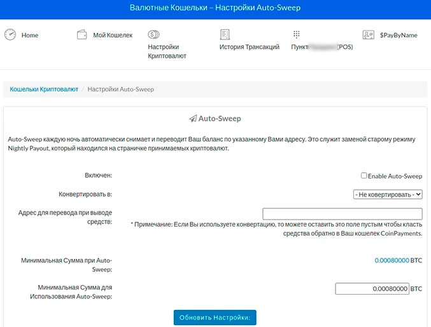
Task: Click the minimum sum BTC input field
Action: pos(372,288)
